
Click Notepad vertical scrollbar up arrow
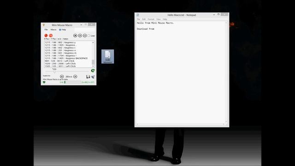[x=226, y=23]
